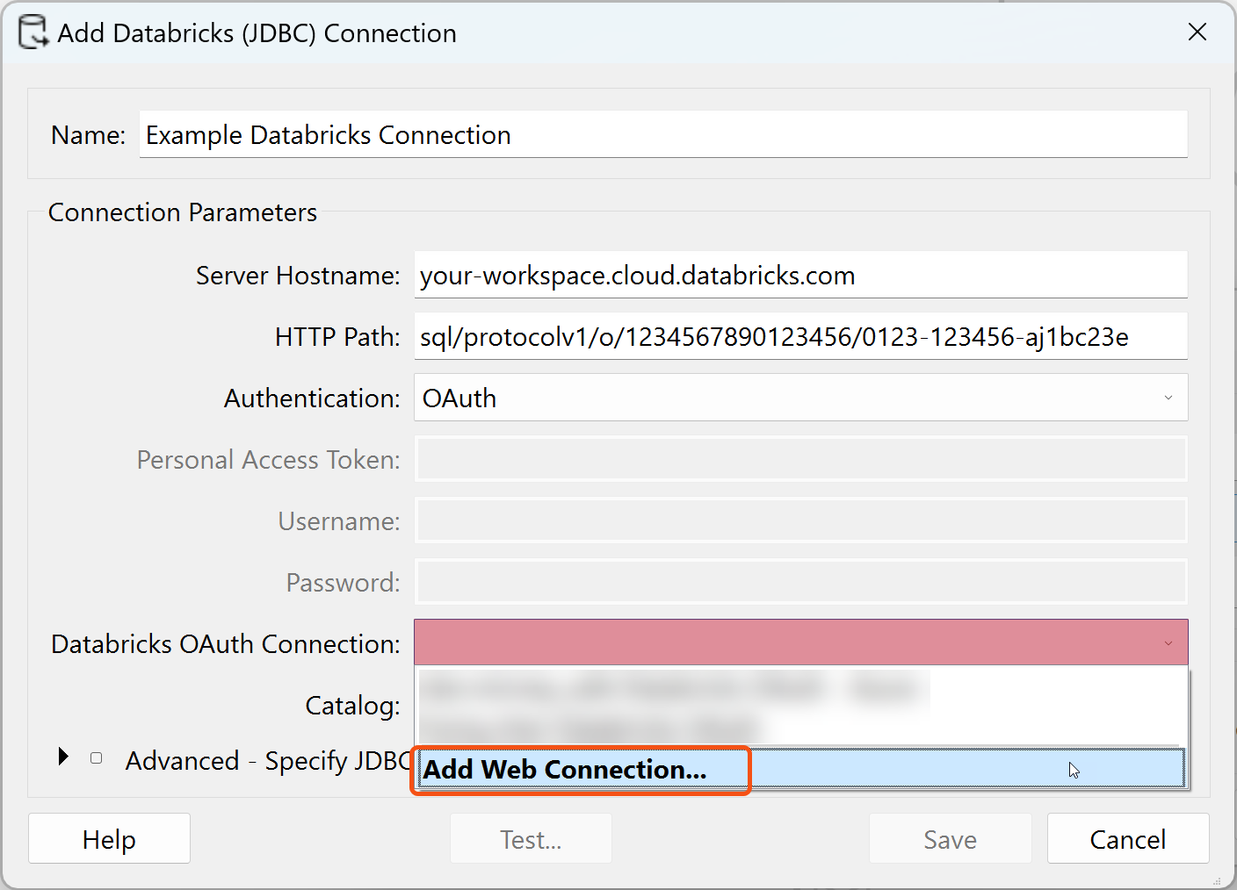Select Add Web Connection... option
The image size is (1237, 890).
point(800,769)
